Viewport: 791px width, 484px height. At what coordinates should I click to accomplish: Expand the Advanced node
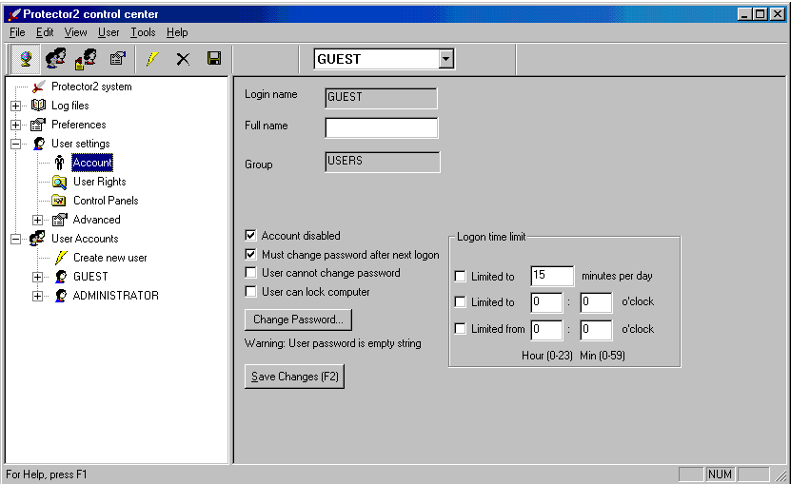pyautogui.click(x=37, y=220)
